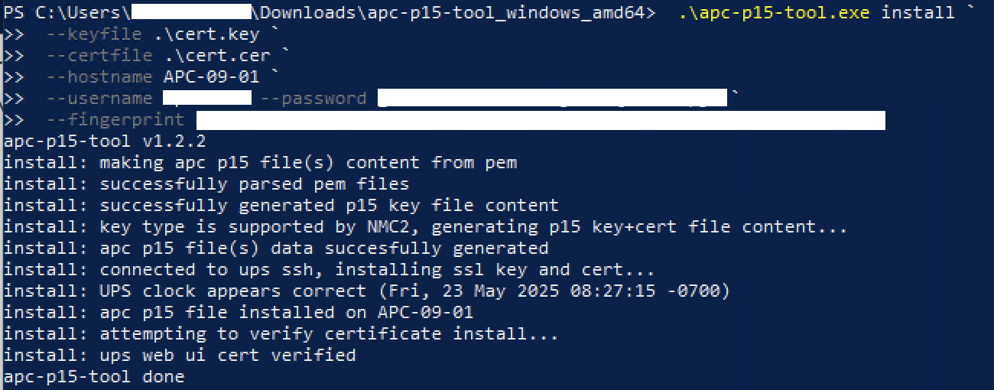
Task: Click the .\cert.cer file path
Action: 217,55
